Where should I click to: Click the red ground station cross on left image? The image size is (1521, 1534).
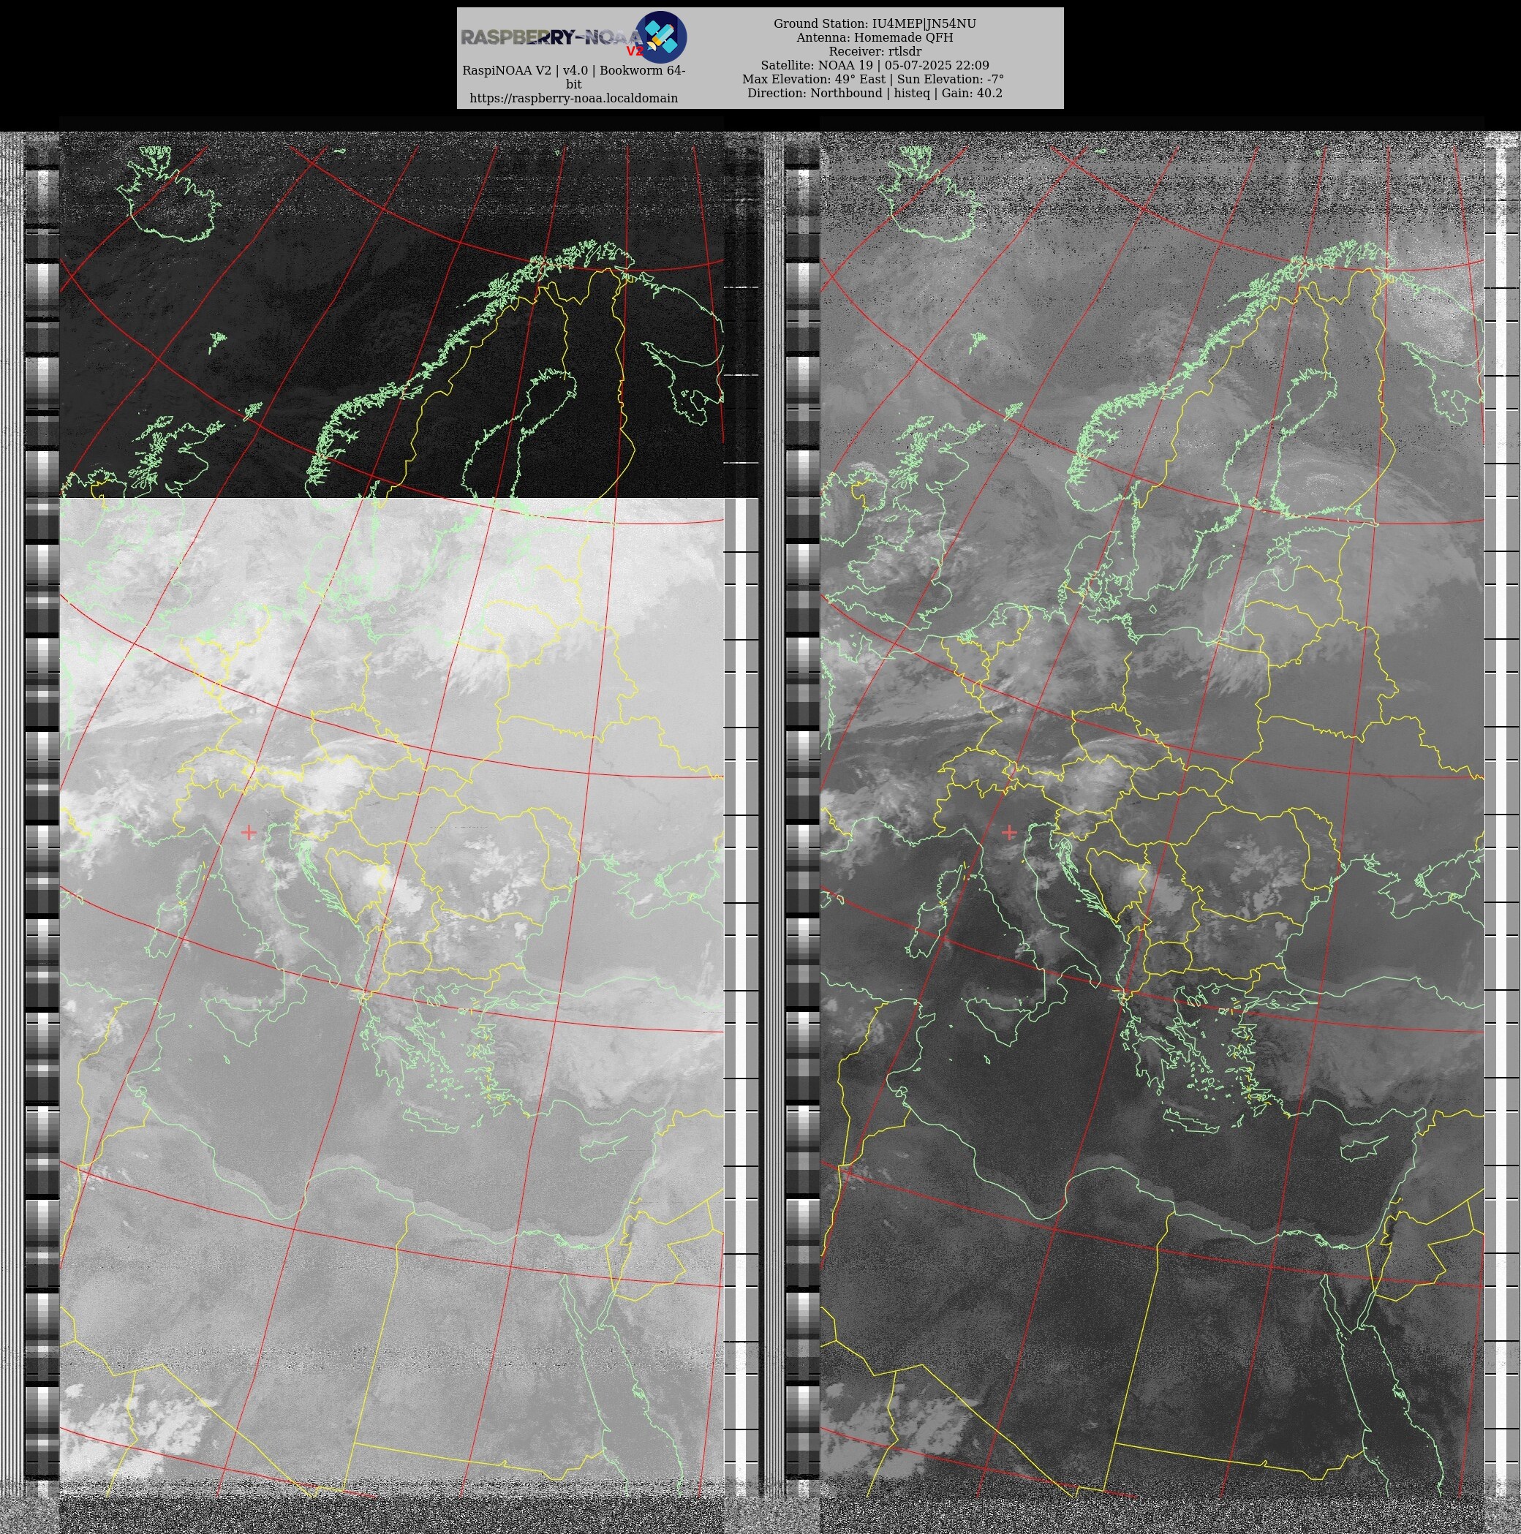(249, 832)
